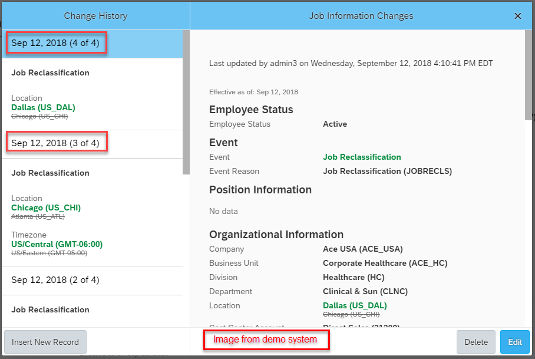The width and height of the screenshot is (535, 359).
Task: Click the Organizational Information section heading
Action: (276, 235)
